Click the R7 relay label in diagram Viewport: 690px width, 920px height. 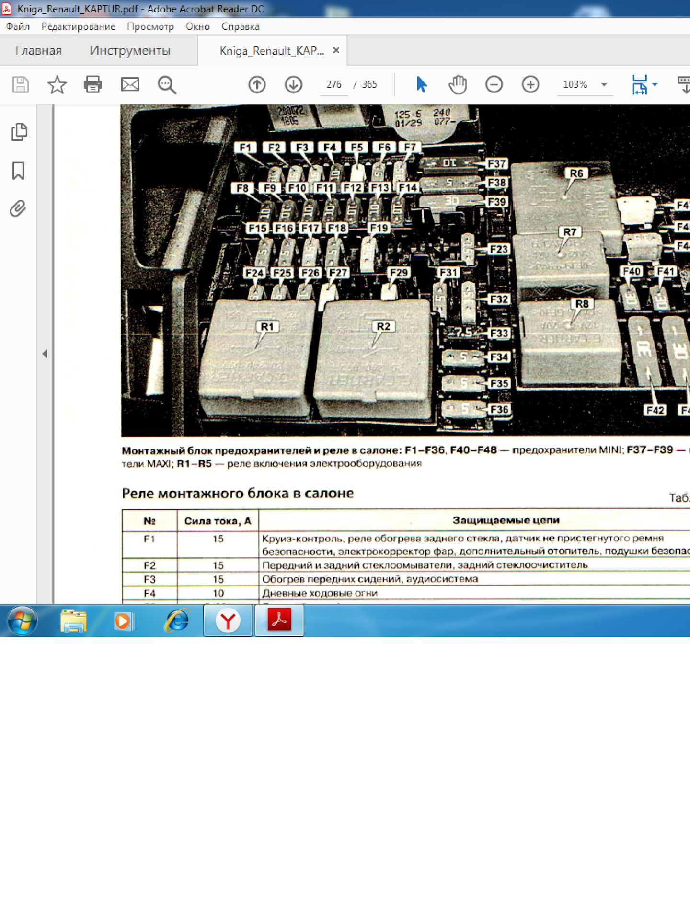point(570,232)
